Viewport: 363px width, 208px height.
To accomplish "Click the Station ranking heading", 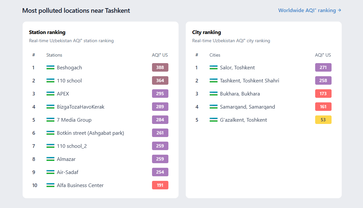I will (47, 32).
